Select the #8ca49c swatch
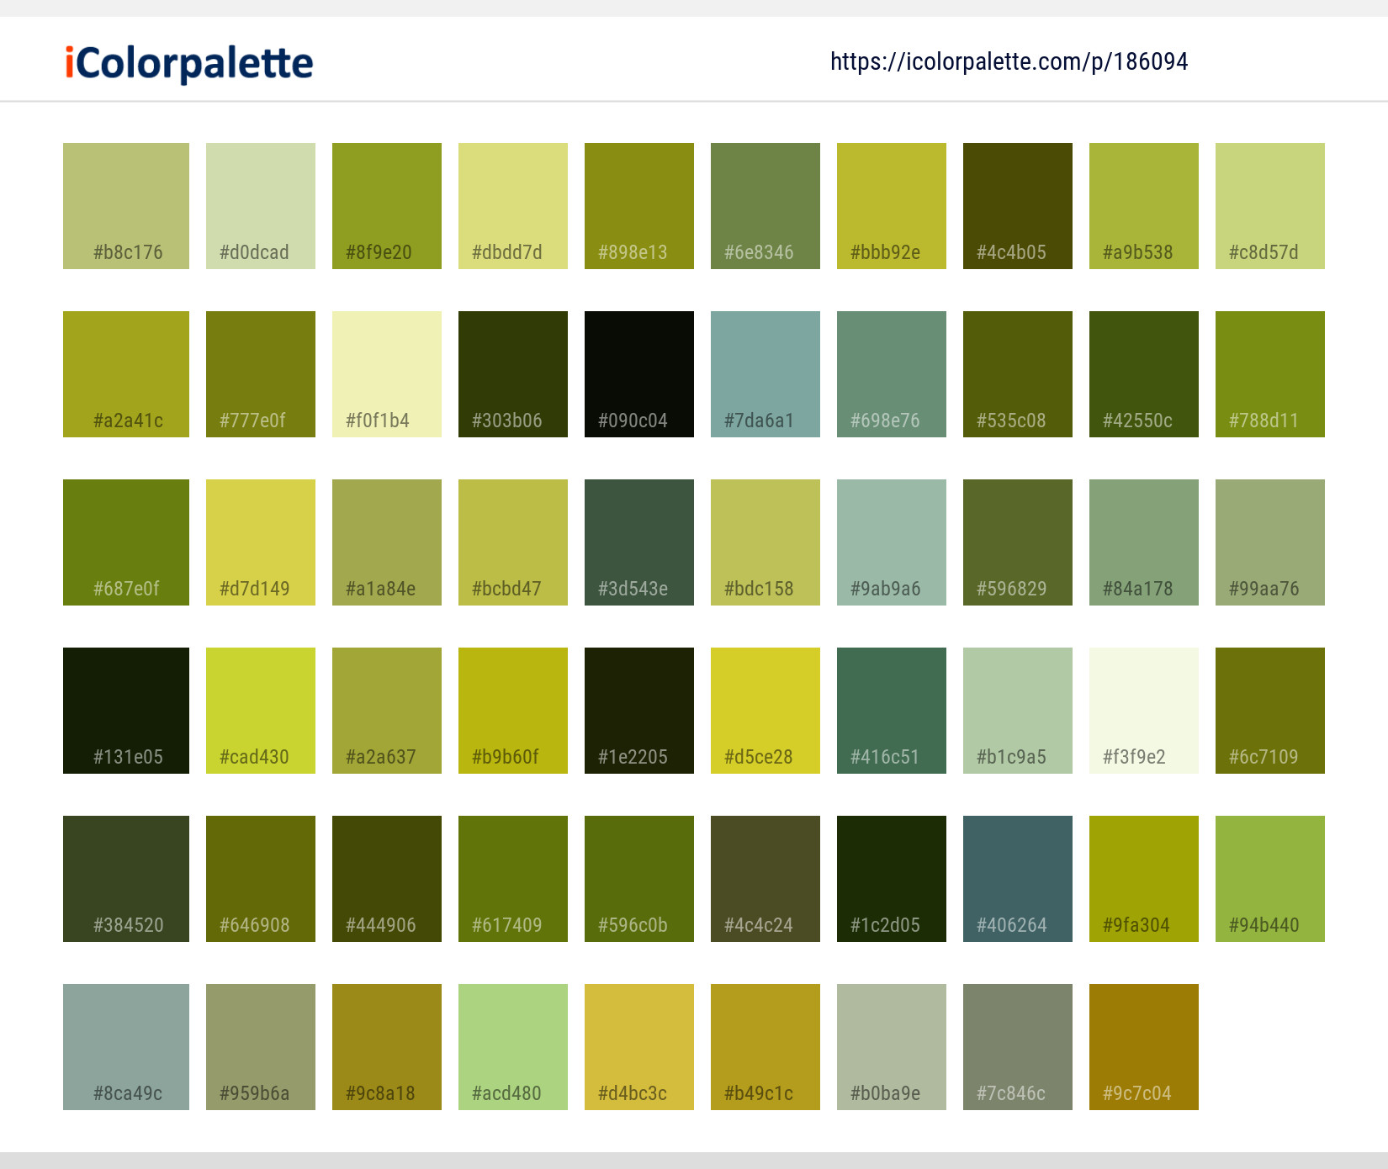Image resolution: width=1388 pixels, height=1169 pixels. 126,1047
